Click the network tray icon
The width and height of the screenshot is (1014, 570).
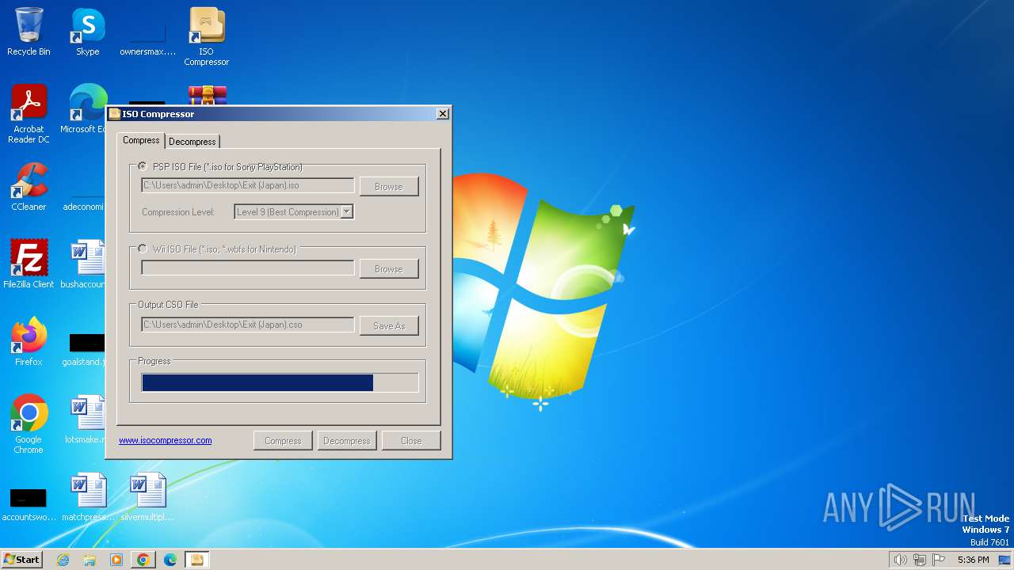pos(920,560)
